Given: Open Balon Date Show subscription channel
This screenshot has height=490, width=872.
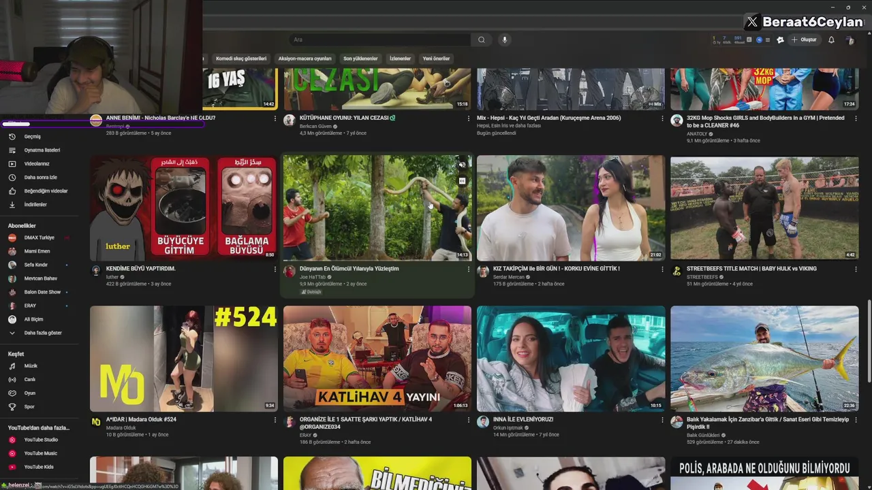Looking at the screenshot, I should (42, 292).
